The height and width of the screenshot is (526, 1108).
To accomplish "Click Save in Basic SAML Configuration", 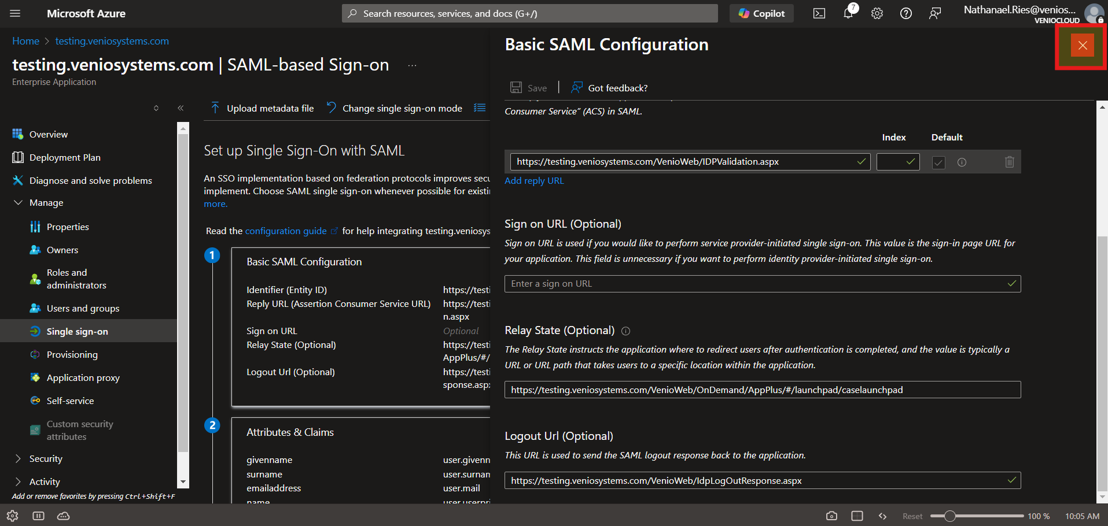I will coord(529,88).
